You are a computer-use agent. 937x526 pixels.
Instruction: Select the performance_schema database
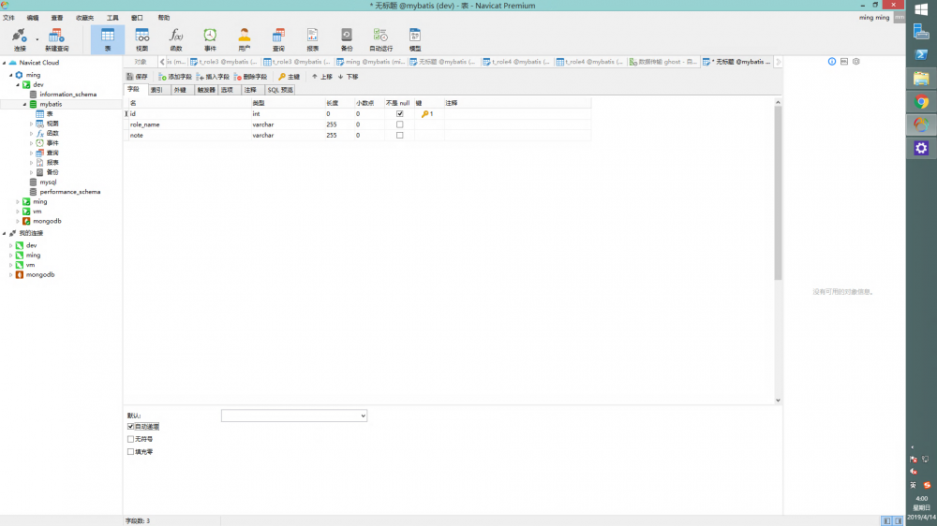(70, 192)
